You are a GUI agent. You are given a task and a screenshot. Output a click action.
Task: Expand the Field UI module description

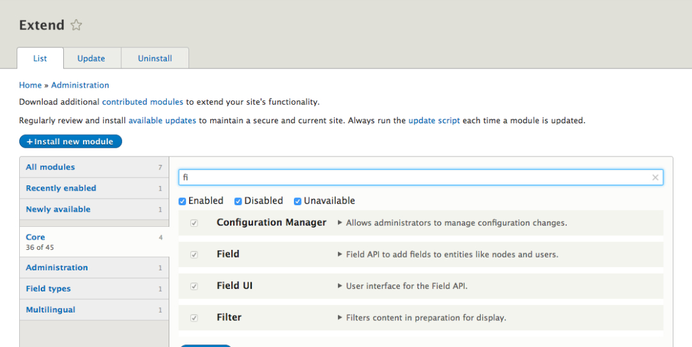pos(340,286)
